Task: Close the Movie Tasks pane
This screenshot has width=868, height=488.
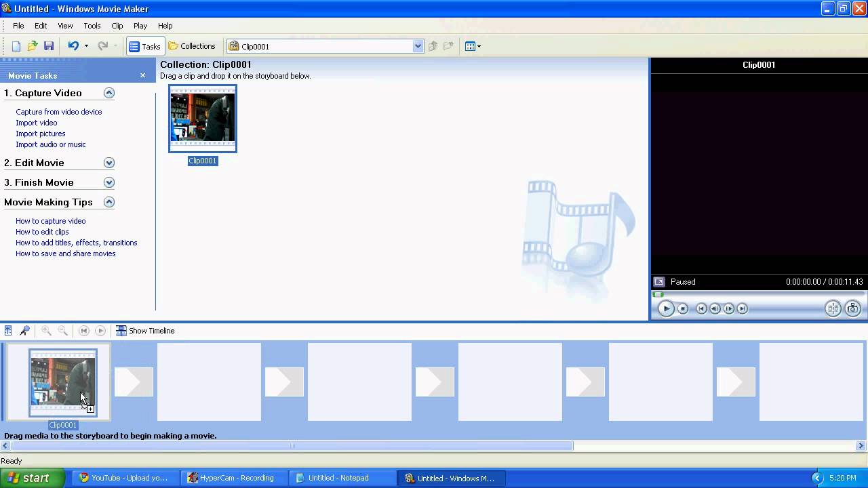Action: (x=142, y=75)
